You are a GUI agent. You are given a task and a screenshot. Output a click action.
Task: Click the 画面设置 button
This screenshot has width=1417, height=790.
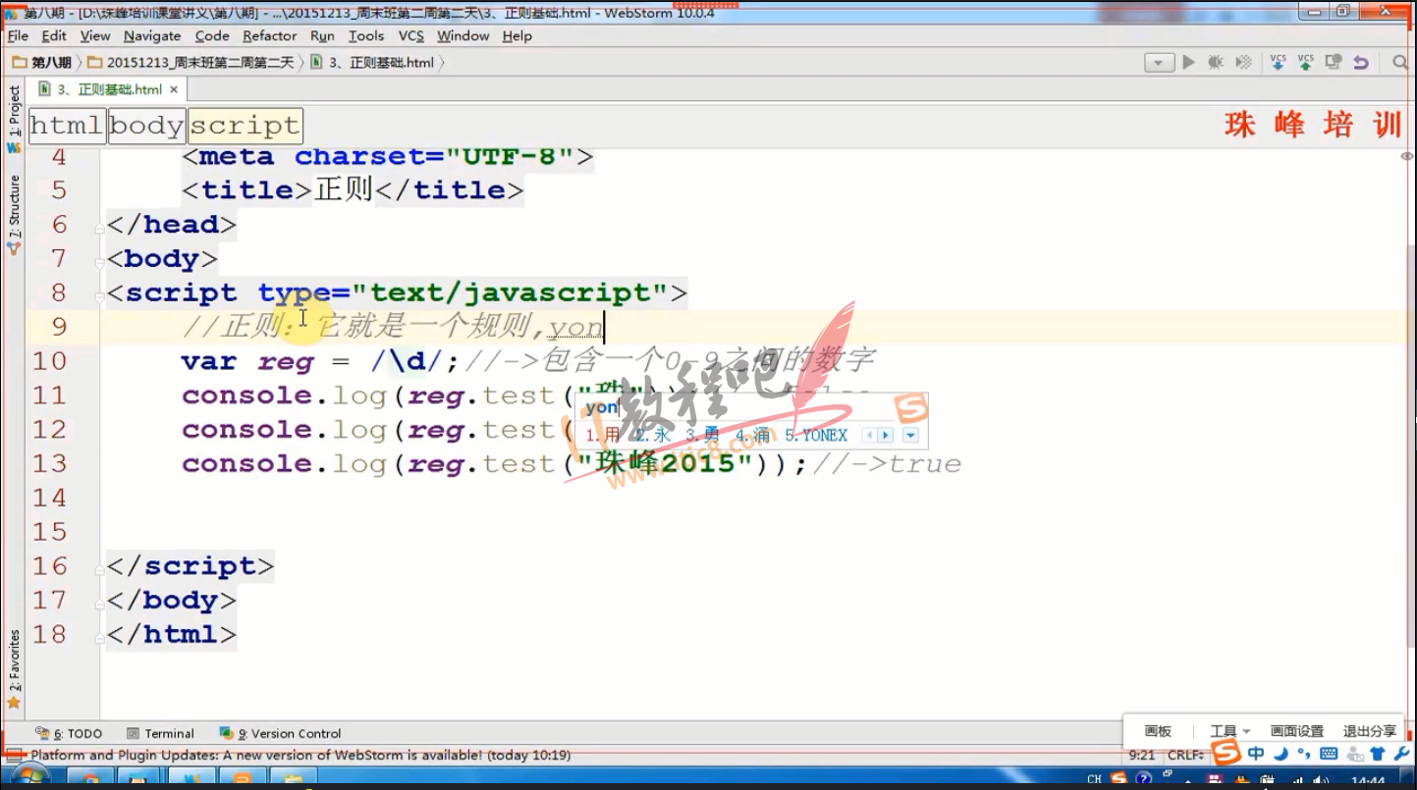tap(1297, 731)
